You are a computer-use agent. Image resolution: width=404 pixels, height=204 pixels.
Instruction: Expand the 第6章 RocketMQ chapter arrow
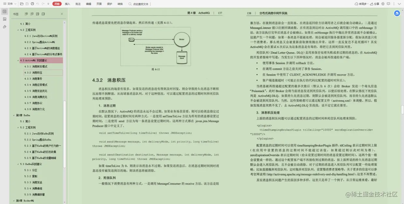14,201
